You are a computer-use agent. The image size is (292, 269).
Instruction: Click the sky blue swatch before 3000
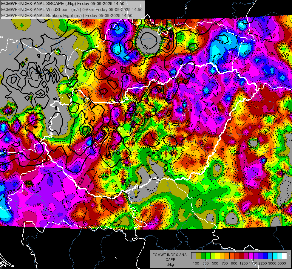[270, 256]
